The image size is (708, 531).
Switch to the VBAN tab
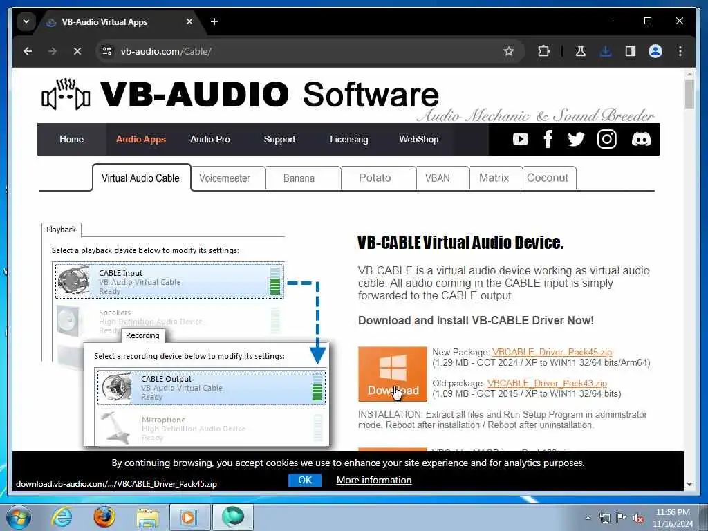[438, 178]
